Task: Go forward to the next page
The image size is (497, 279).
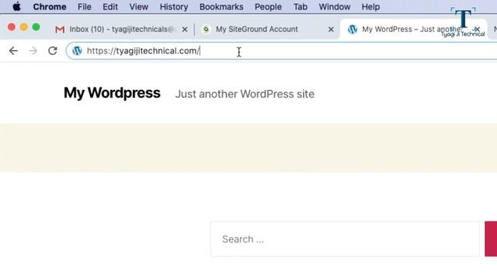Action: click(x=33, y=50)
